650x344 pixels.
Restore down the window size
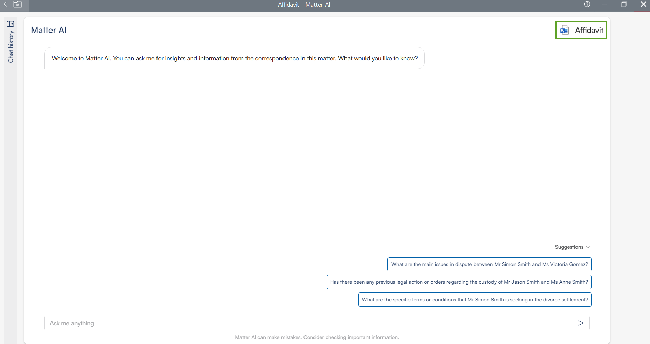coord(624,4)
